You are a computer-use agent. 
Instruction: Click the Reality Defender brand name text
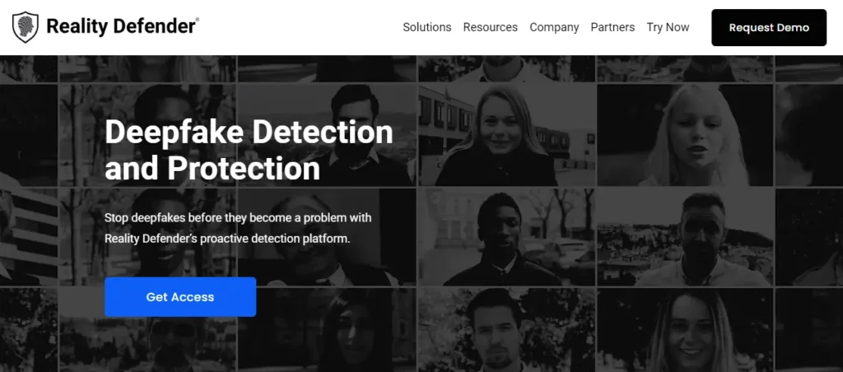[x=122, y=27]
